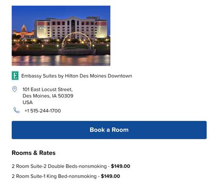
Task: Click the phone number +1 515-244-1700
Action: [x=43, y=111]
